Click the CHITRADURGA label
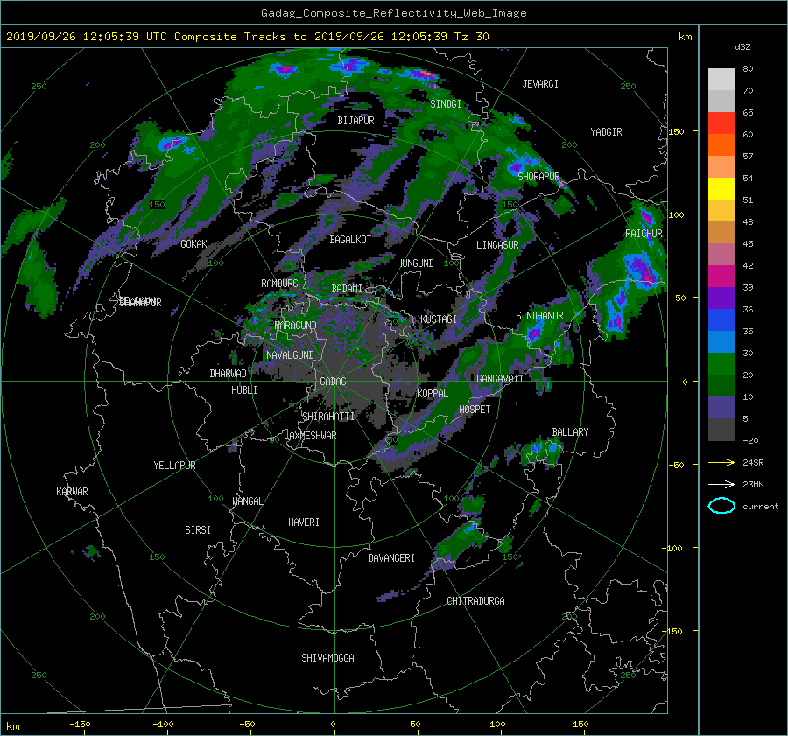 pyautogui.click(x=475, y=601)
